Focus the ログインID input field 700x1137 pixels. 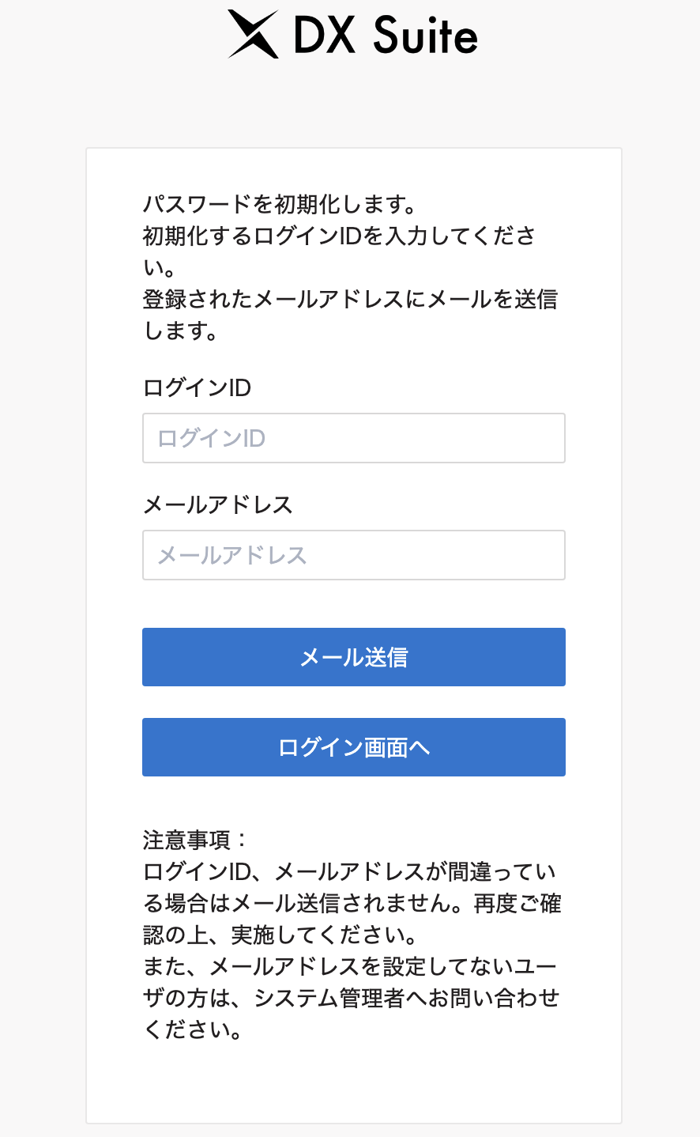point(353,438)
